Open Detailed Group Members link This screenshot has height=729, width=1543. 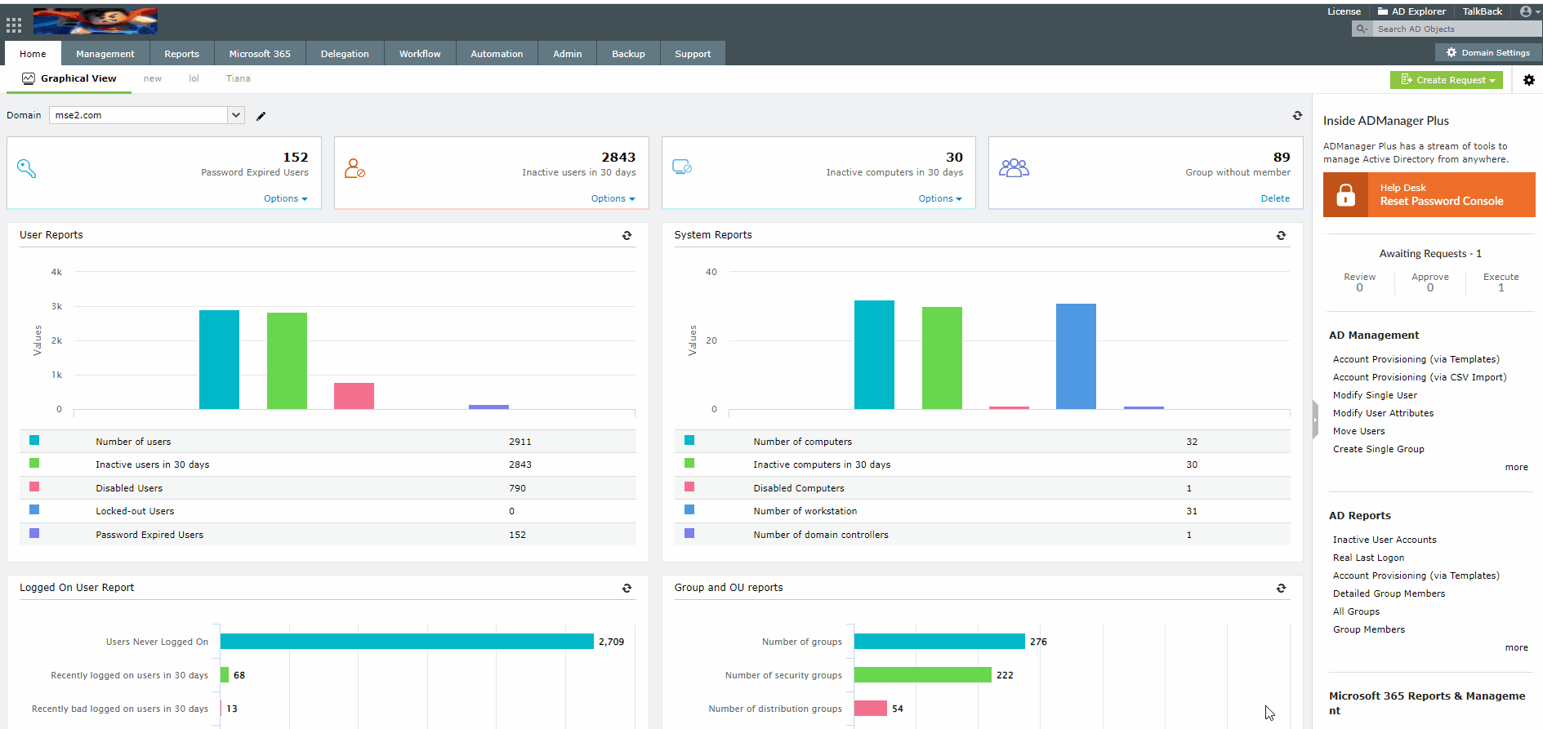click(1389, 593)
